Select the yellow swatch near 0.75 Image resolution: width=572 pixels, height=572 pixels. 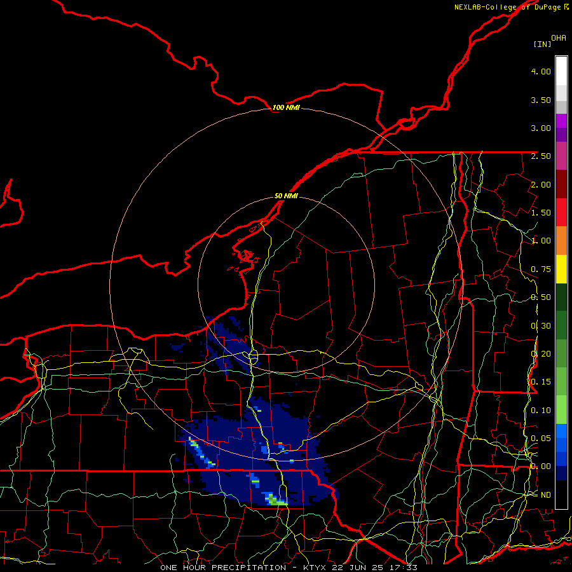pos(561,269)
